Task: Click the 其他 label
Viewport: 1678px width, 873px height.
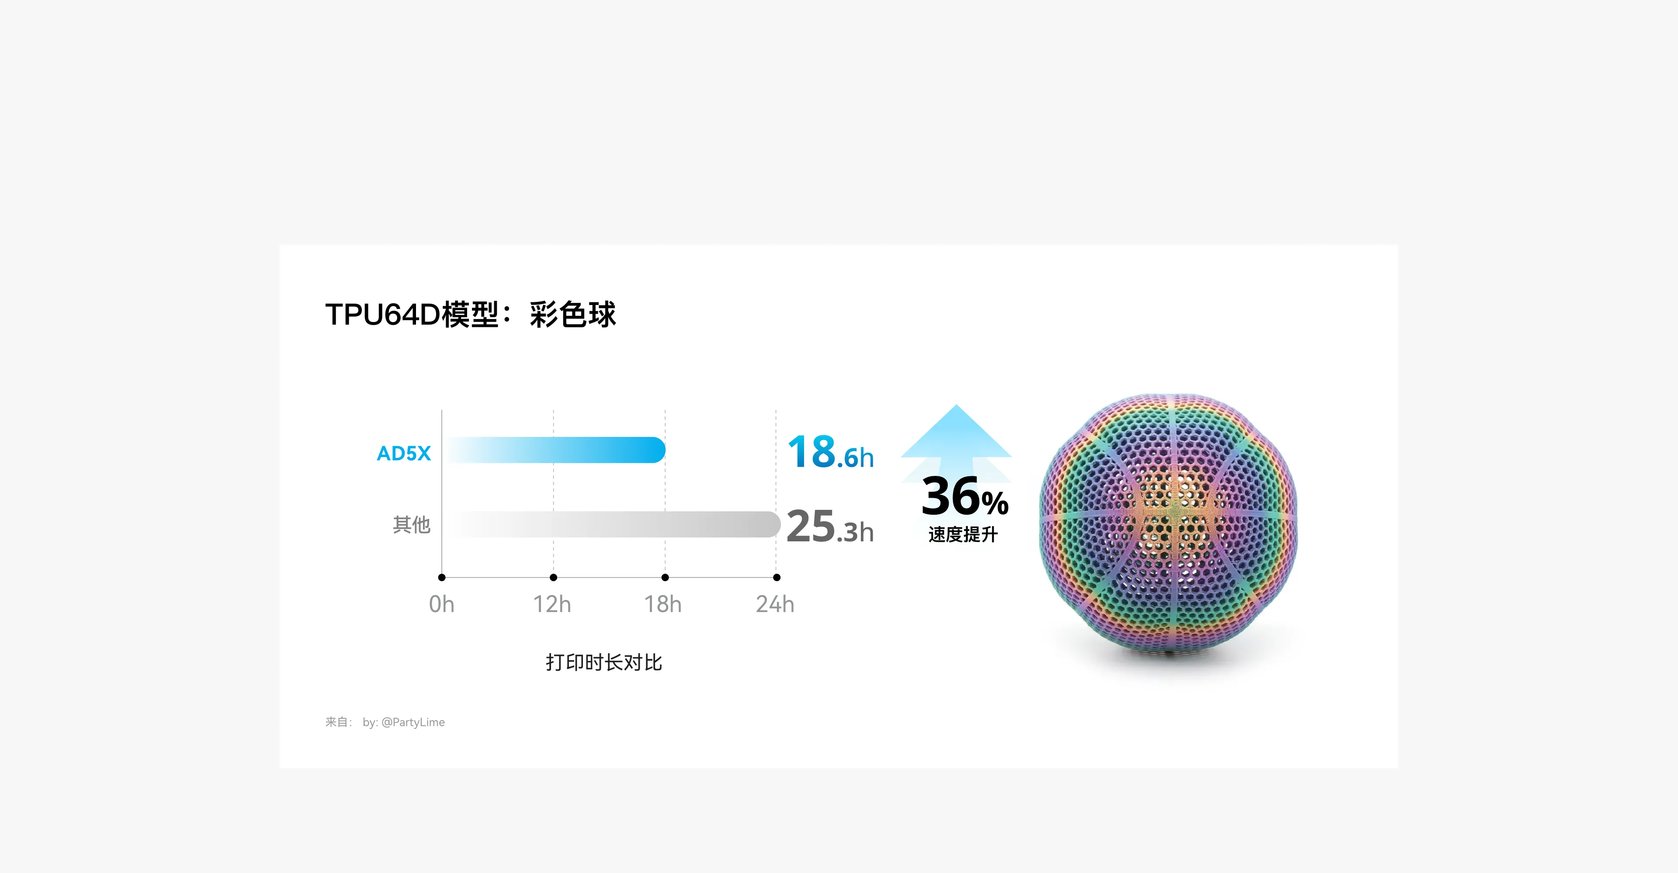Action: [412, 524]
